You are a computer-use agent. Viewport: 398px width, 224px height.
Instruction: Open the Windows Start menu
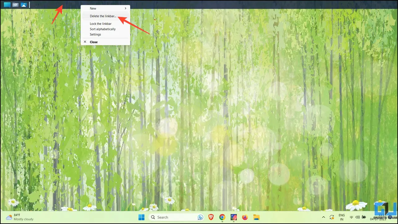click(x=141, y=217)
